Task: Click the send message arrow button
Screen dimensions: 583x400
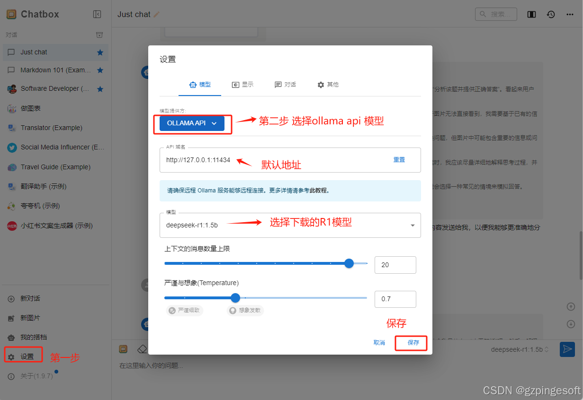Action: coord(567,349)
